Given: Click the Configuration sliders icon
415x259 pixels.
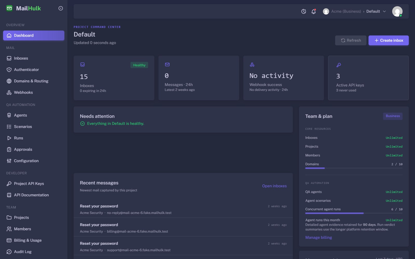Looking at the screenshot, I should click(x=9, y=161).
